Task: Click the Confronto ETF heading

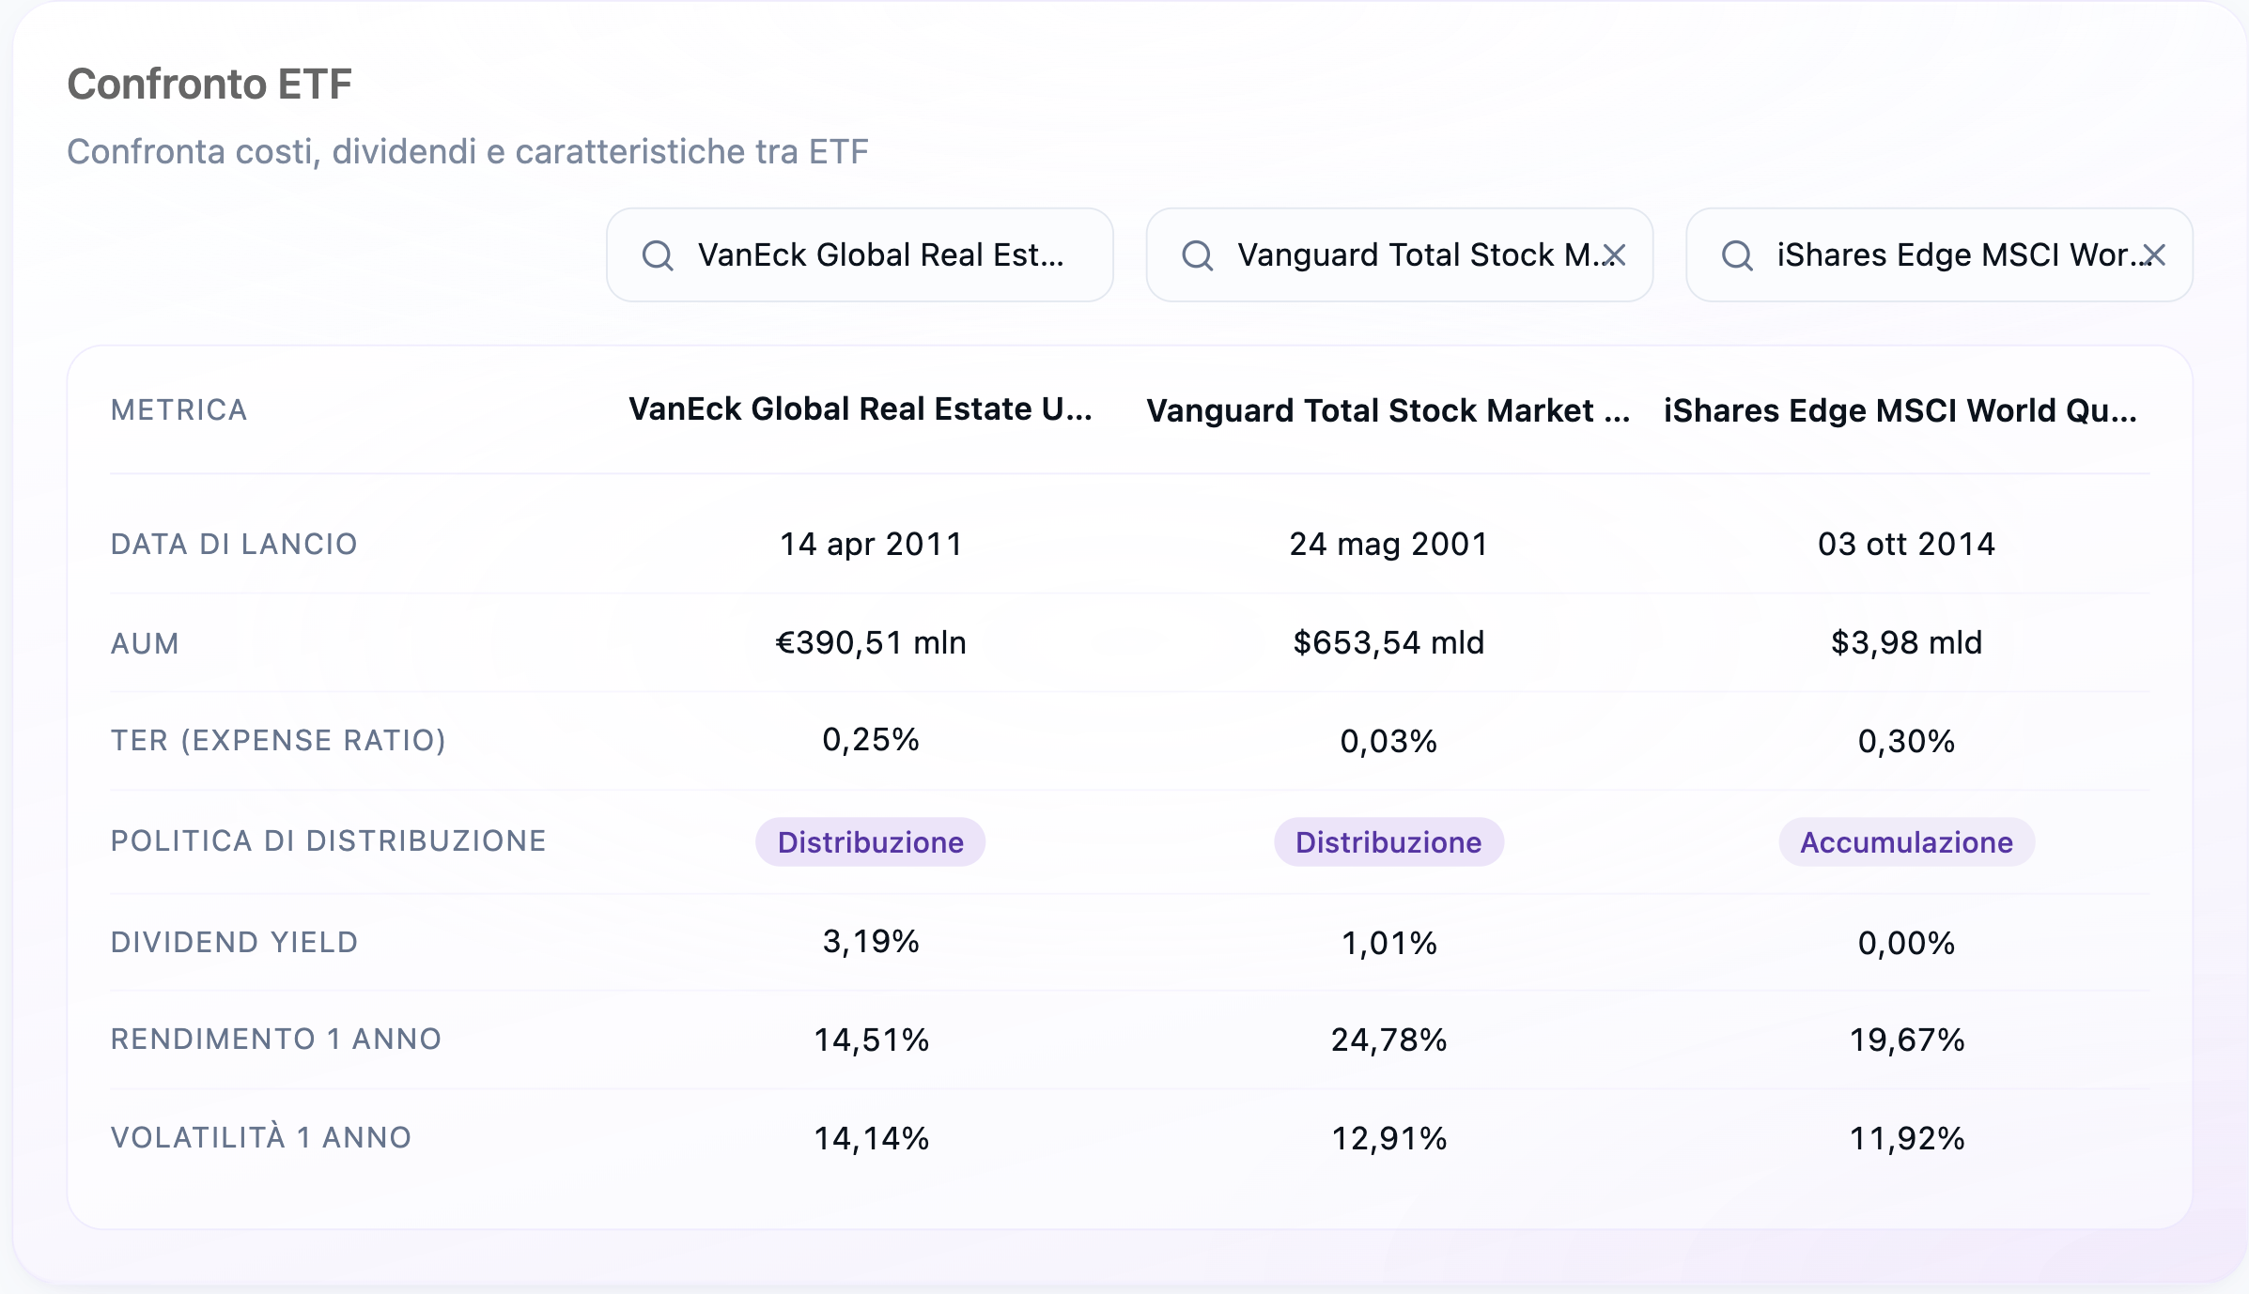Action: (x=209, y=84)
